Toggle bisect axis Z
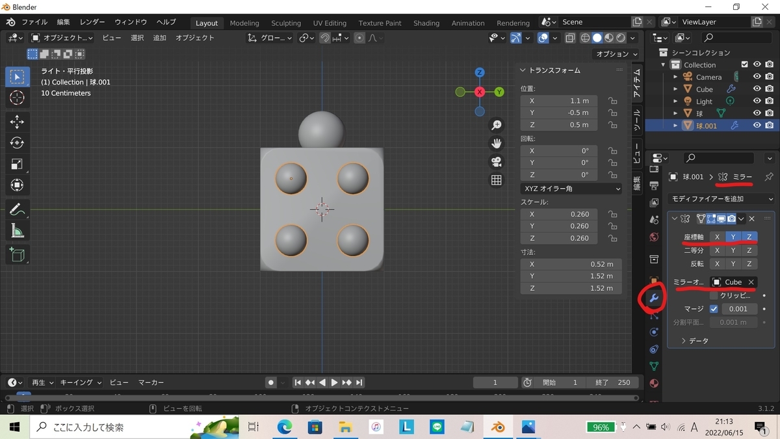 749,250
